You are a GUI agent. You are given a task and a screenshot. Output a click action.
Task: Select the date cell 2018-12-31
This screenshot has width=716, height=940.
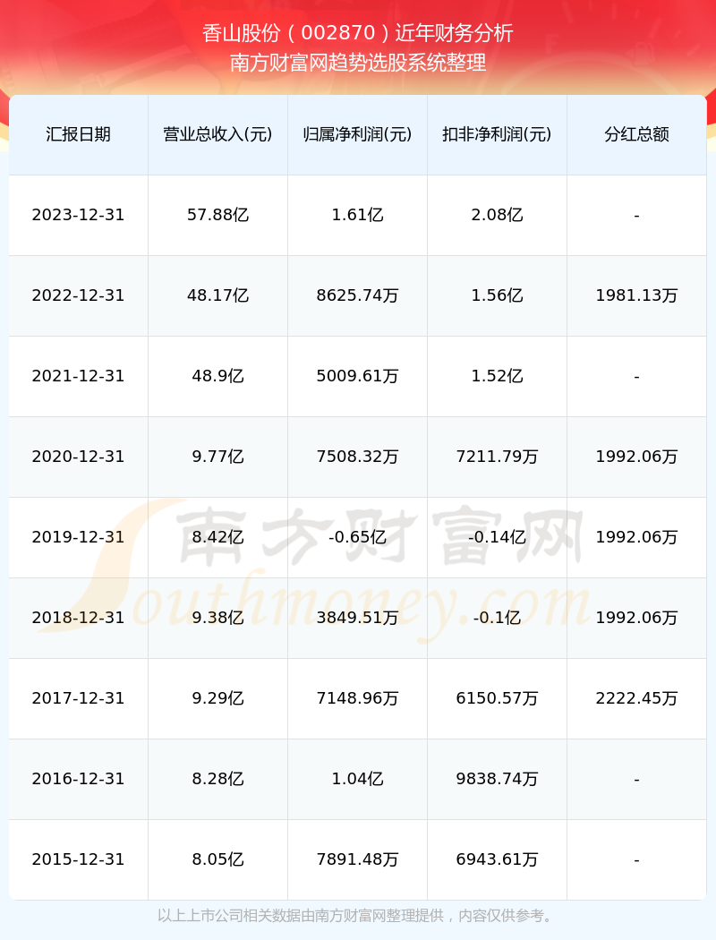coord(79,618)
